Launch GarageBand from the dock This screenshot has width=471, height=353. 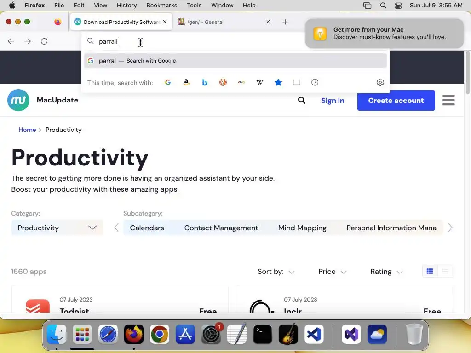point(288,334)
